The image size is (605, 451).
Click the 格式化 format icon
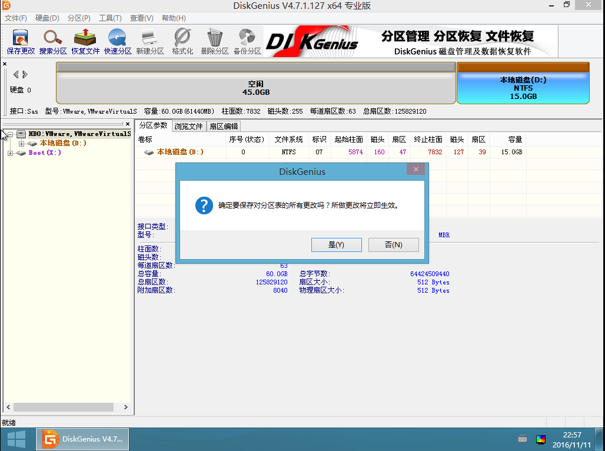click(182, 42)
